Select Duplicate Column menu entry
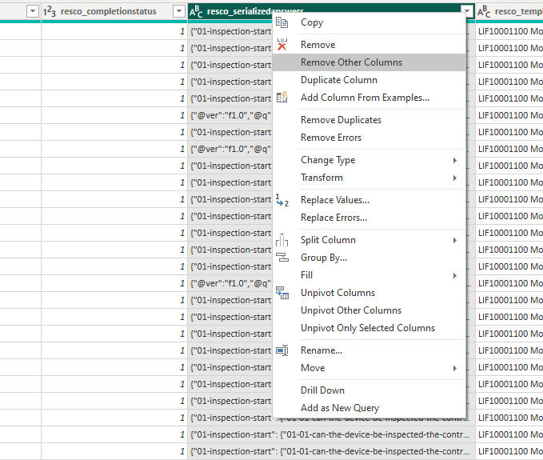Viewport: 543px width, 460px height. (338, 80)
